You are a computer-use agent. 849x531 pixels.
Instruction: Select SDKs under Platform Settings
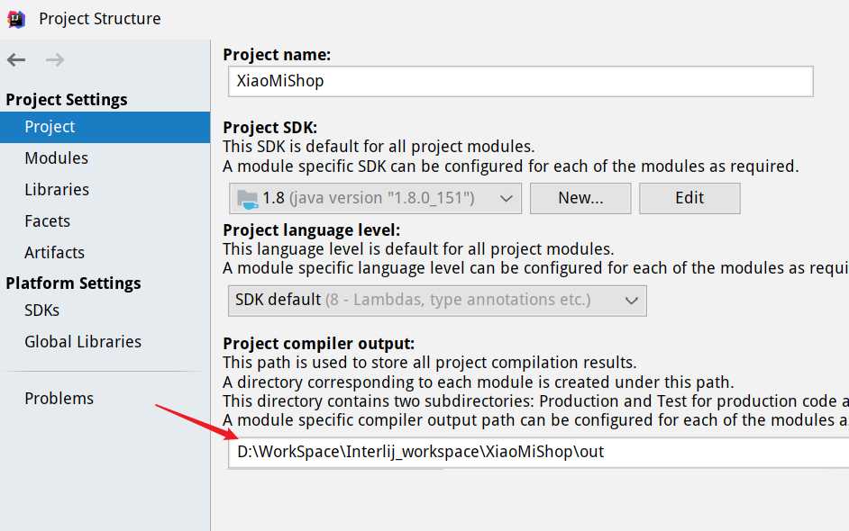coord(41,310)
